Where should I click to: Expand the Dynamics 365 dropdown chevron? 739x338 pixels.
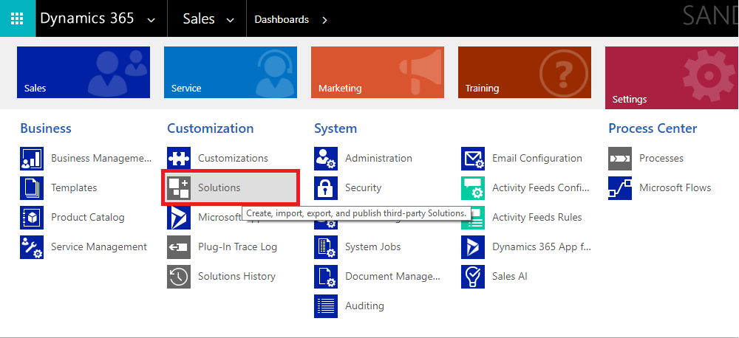[151, 20]
